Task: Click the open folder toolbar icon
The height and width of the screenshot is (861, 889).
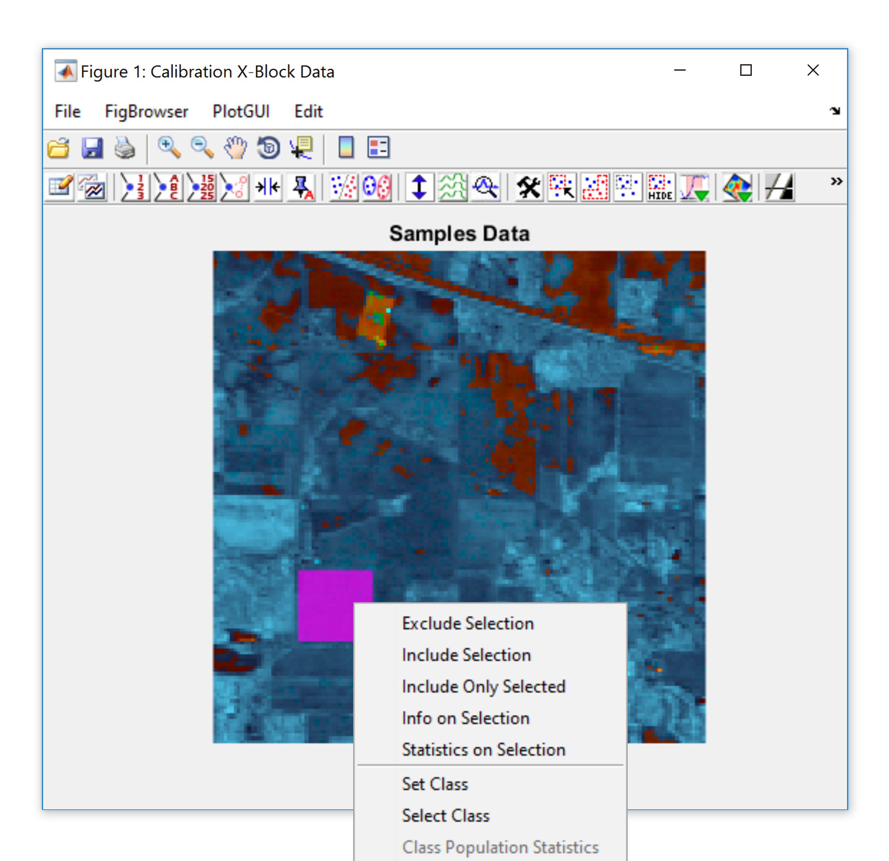Action: click(x=58, y=148)
